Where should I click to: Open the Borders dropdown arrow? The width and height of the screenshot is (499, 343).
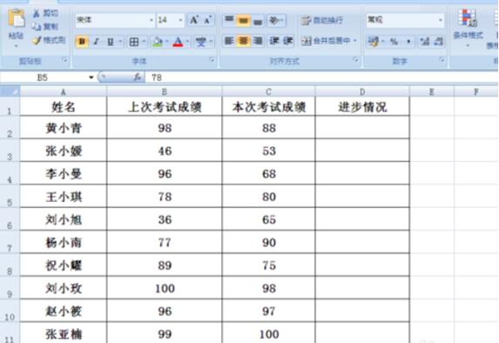click(x=144, y=42)
